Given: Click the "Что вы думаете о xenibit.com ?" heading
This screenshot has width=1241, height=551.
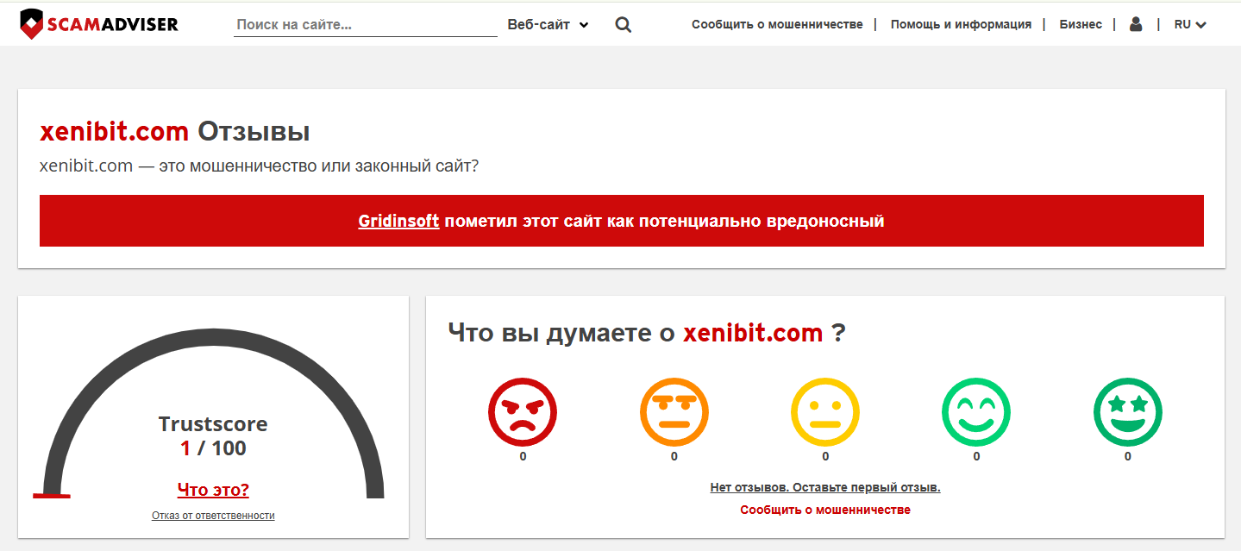Looking at the screenshot, I should click(x=647, y=333).
